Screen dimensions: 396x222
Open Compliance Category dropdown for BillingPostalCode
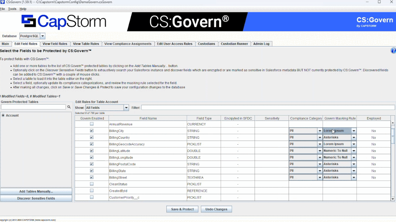point(320,164)
